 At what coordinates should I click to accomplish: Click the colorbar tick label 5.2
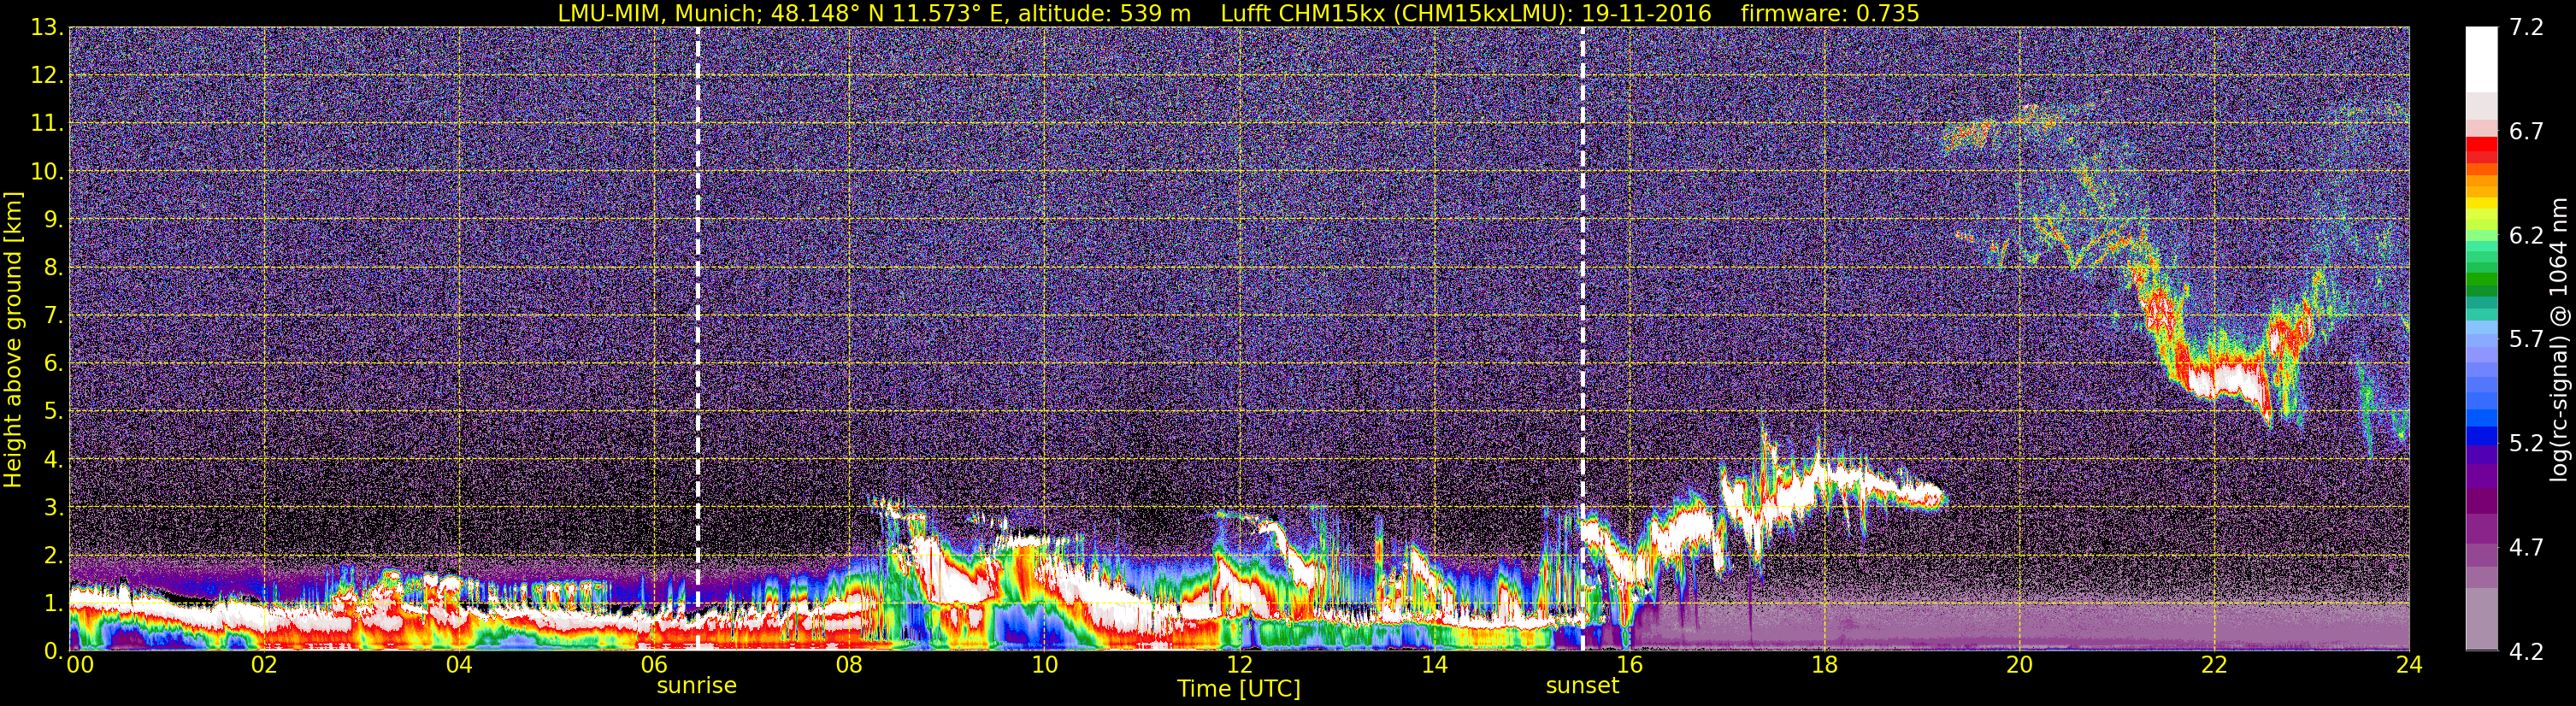[2526, 443]
